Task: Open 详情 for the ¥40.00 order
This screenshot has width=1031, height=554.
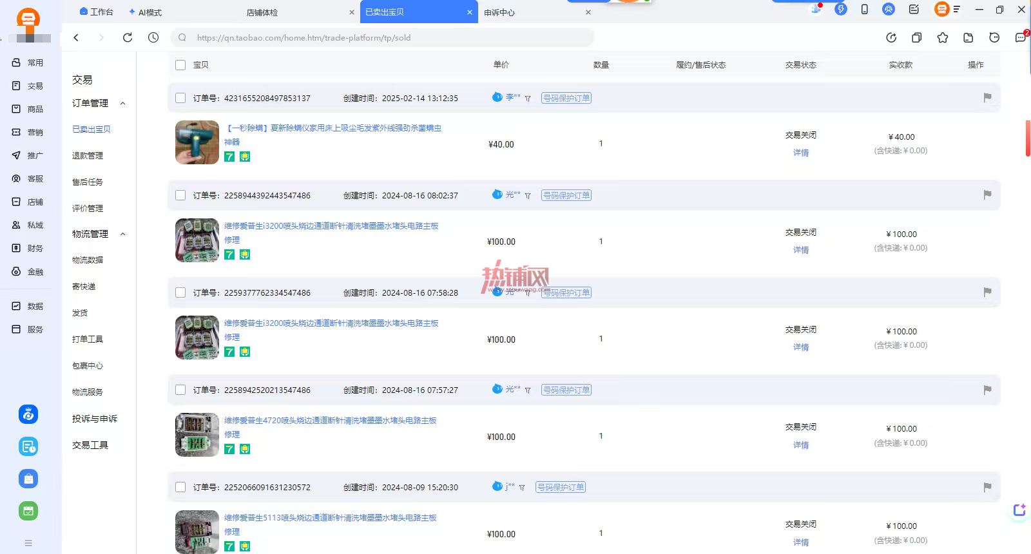Action: pos(801,153)
